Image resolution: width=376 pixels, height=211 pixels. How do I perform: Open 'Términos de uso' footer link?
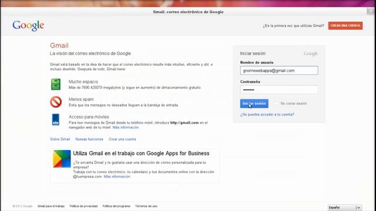tap(146, 206)
